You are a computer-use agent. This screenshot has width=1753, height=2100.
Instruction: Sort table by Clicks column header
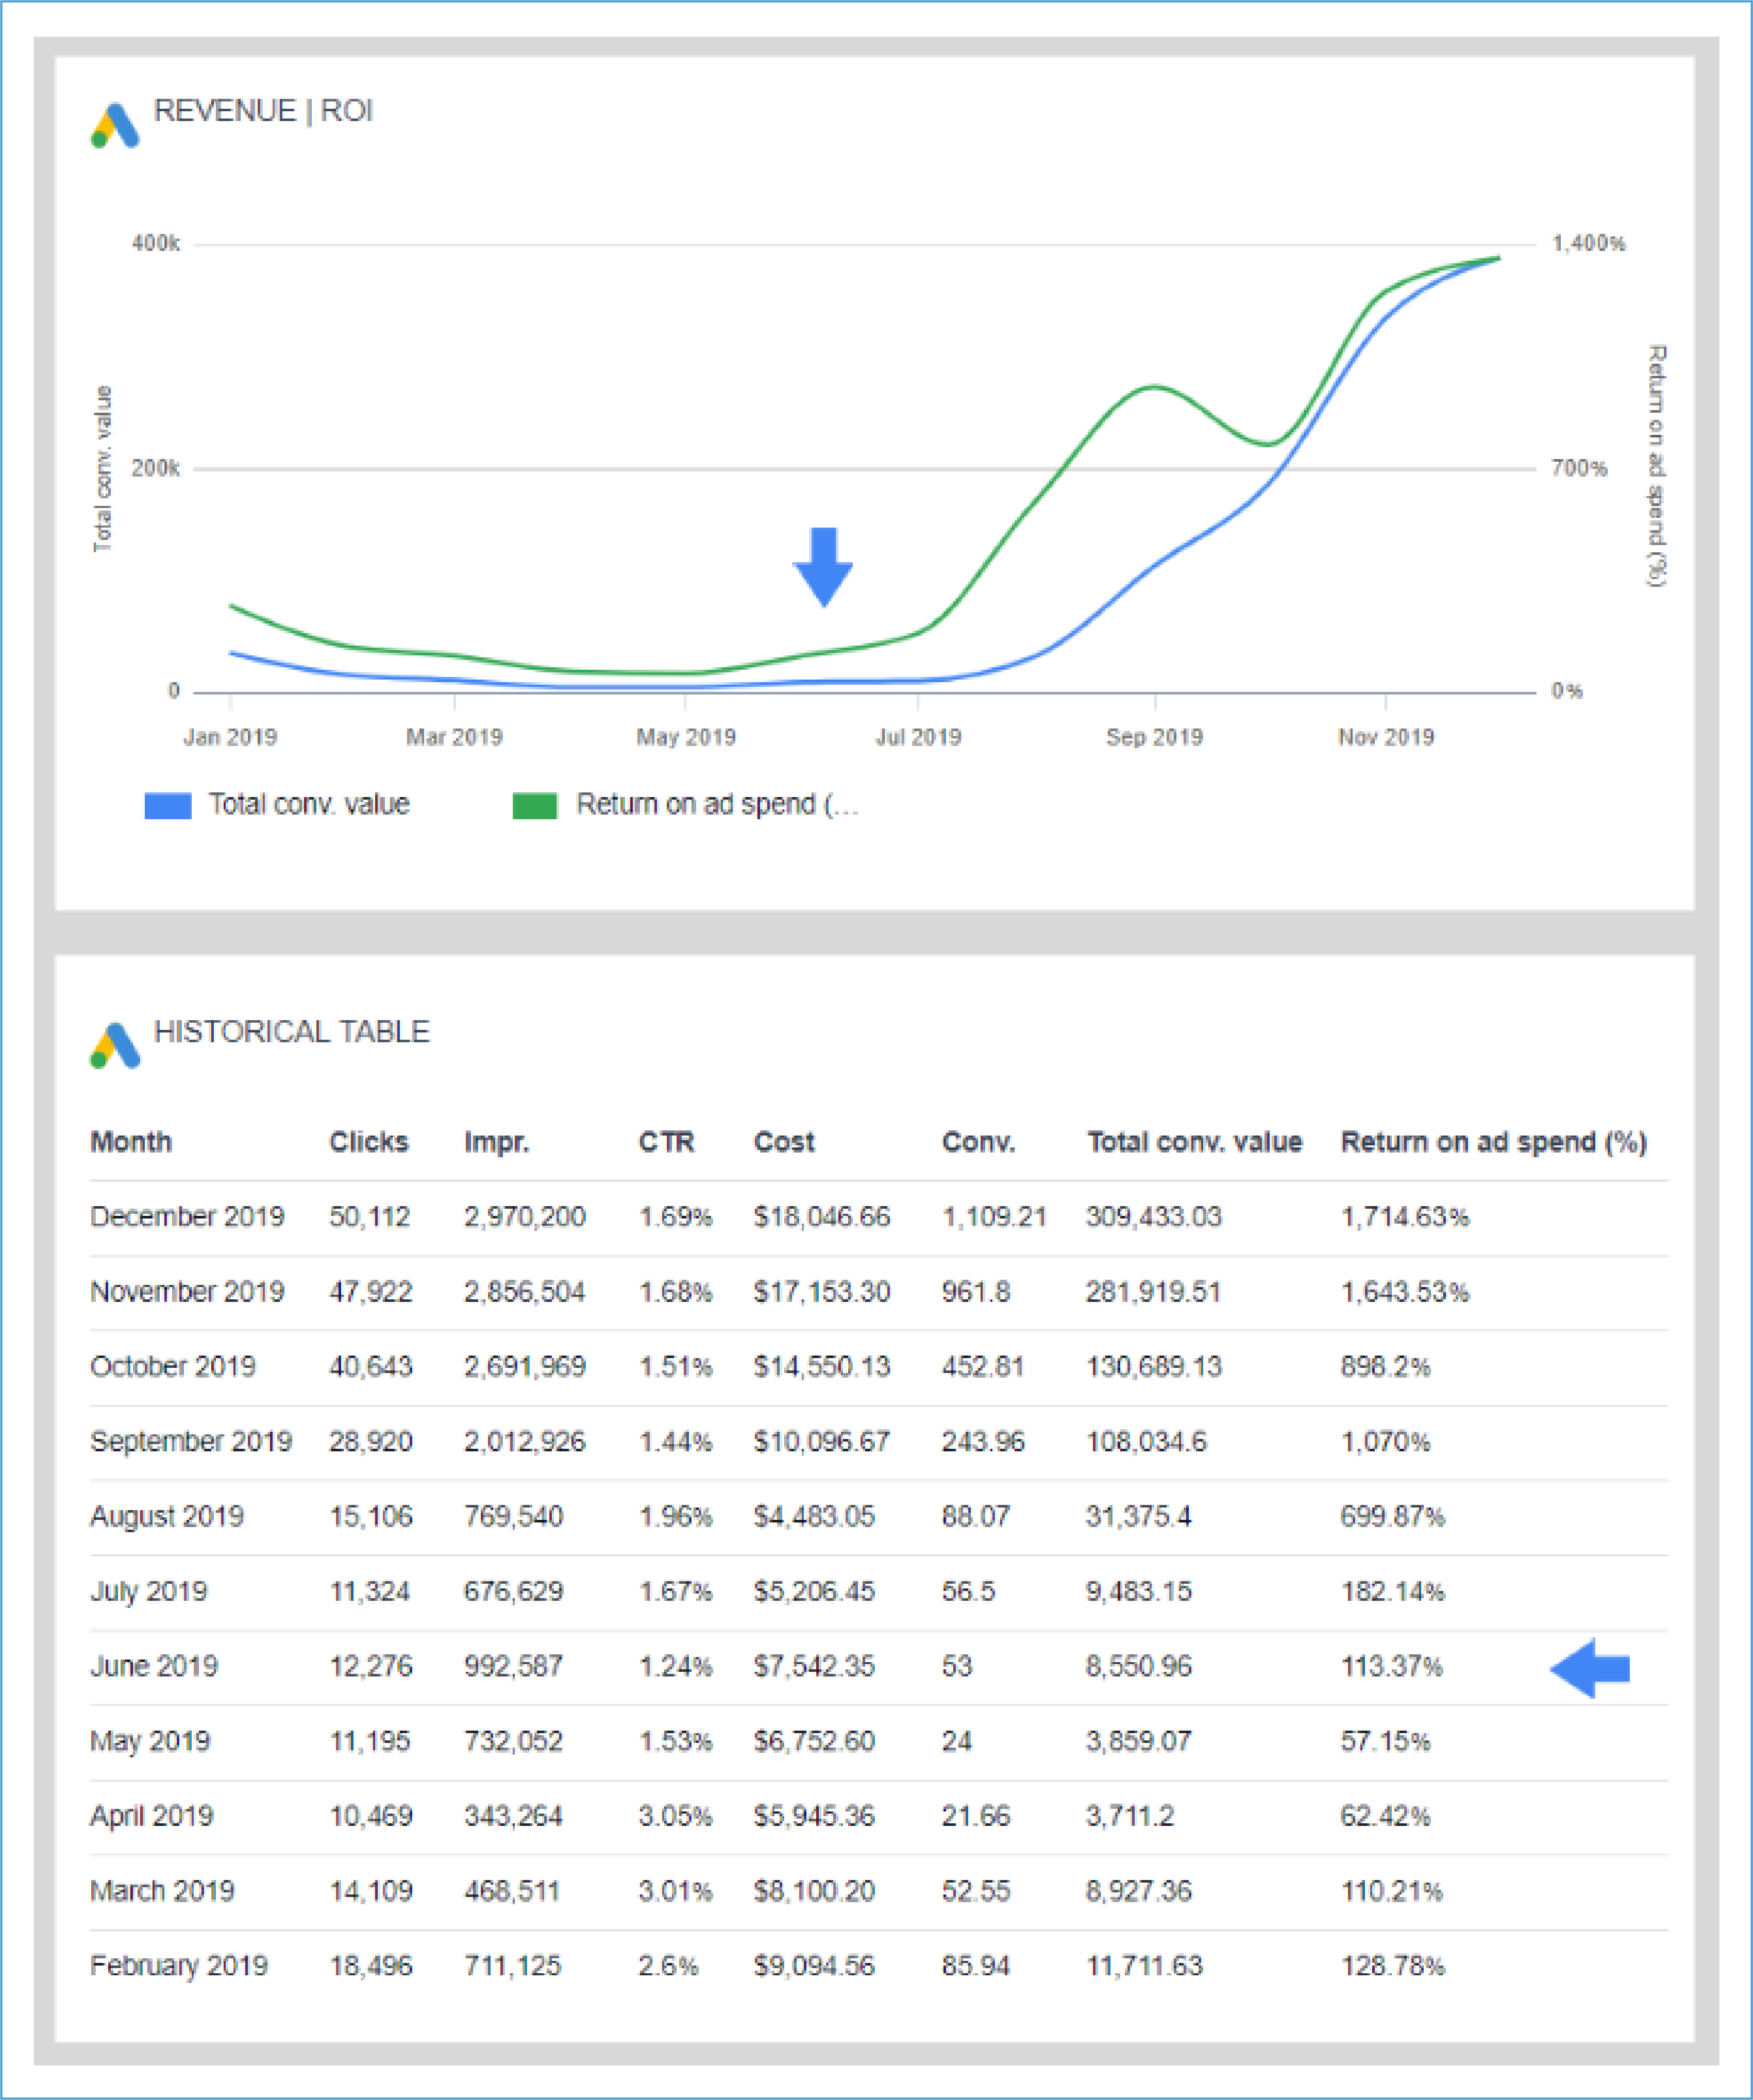pos(369,1142)
